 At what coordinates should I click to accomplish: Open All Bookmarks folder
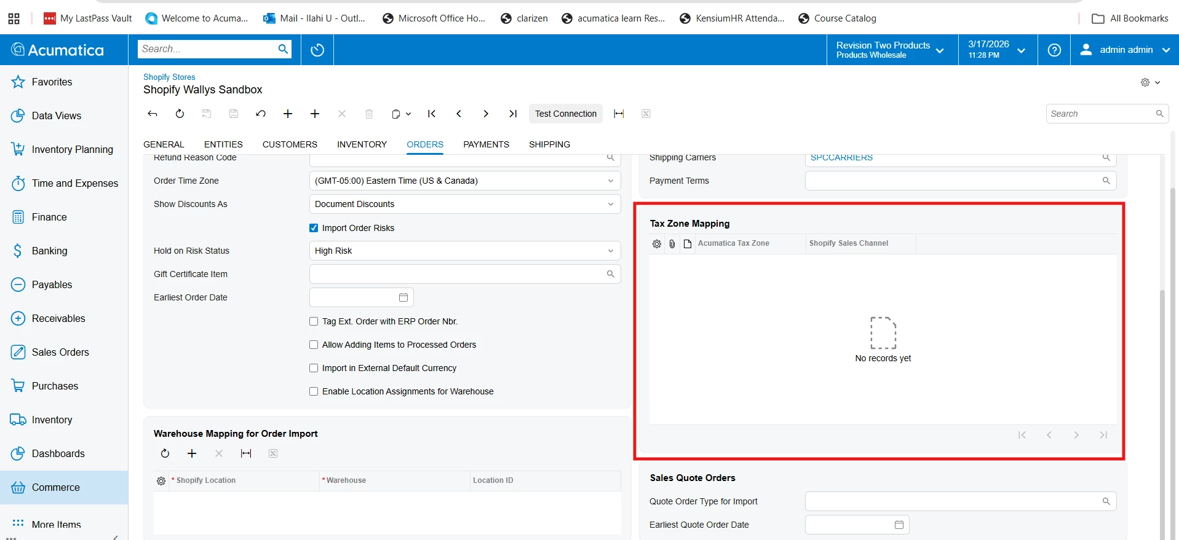click(x=1130, y=18)
